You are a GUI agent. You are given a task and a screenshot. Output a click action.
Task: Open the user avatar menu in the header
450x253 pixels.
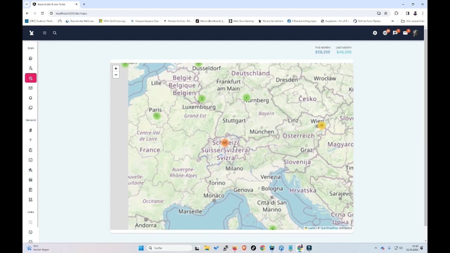click(x=415, y=33)
